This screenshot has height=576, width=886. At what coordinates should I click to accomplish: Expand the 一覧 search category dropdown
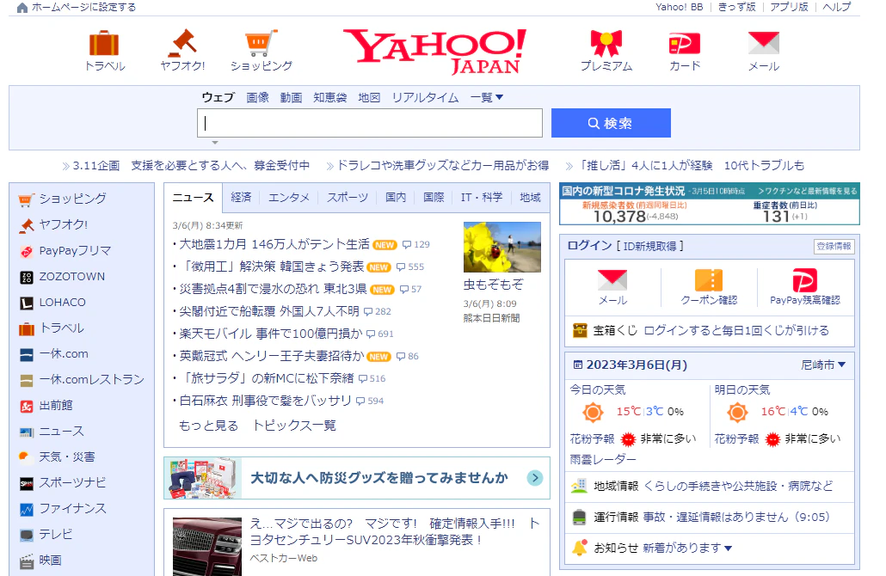coord(487,98)
